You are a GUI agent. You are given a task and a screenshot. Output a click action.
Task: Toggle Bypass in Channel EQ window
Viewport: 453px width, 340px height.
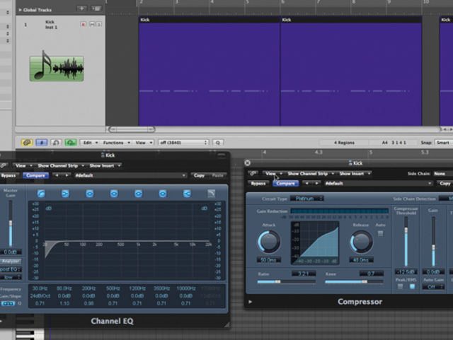point(8,175)
